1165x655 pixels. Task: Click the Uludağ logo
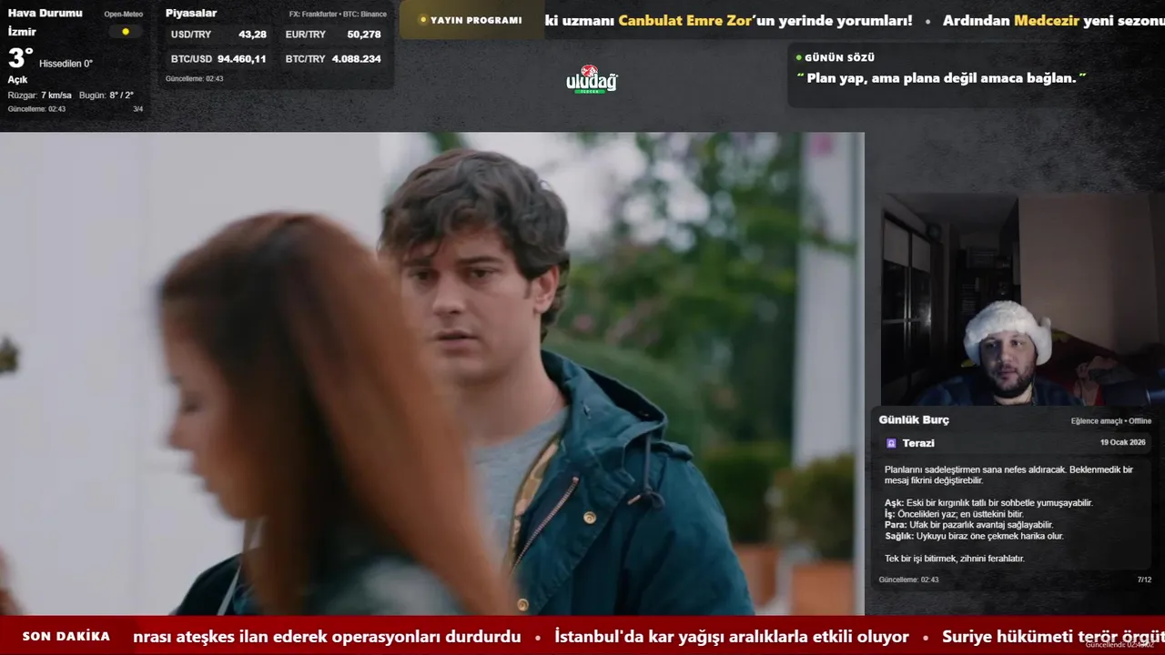point(592,80)
